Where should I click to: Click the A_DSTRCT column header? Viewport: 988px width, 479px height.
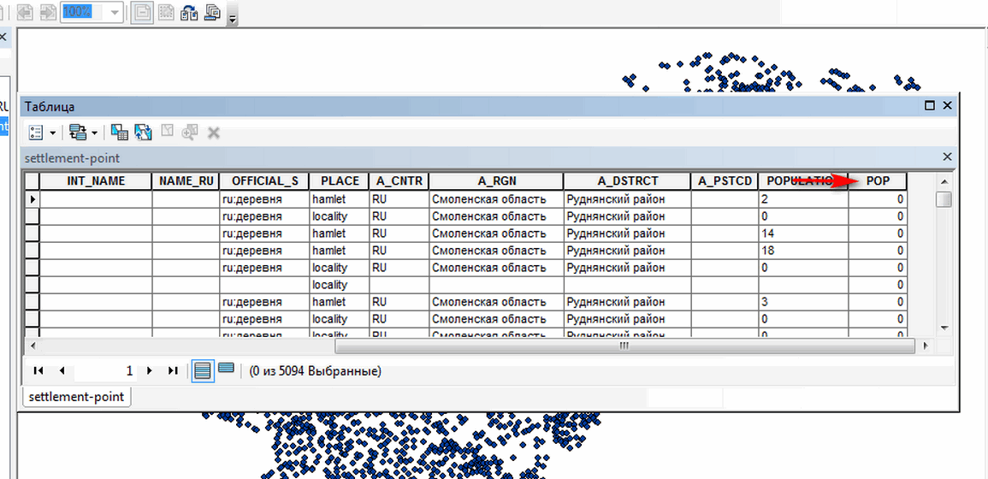628,181
